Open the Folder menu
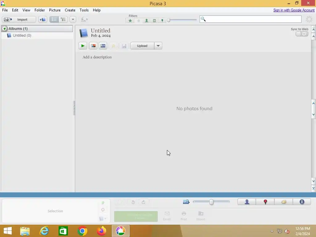The height and width of the screenshot is (237, 316). (40, 10)
